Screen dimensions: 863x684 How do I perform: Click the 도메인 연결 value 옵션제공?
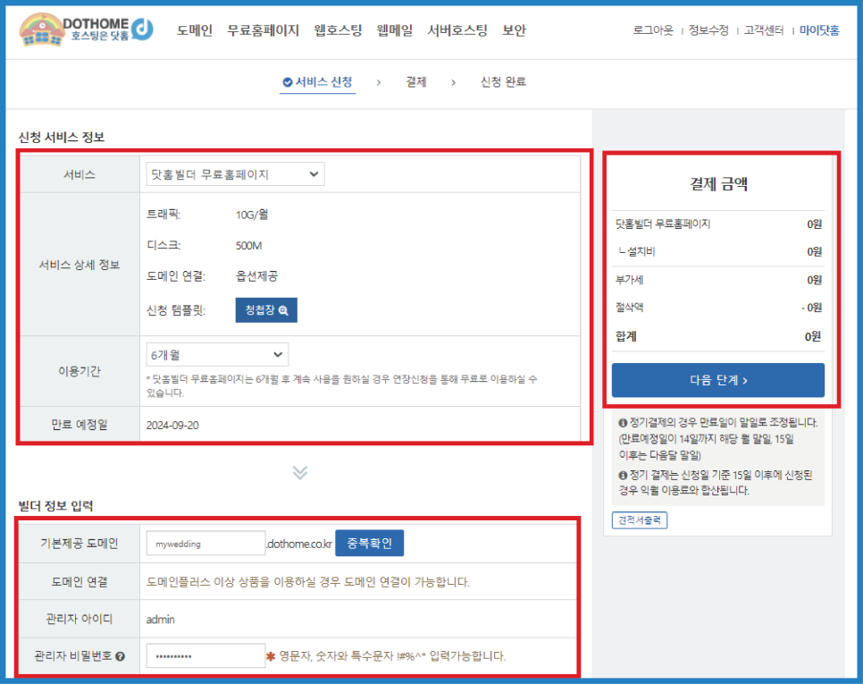[257, 276]
